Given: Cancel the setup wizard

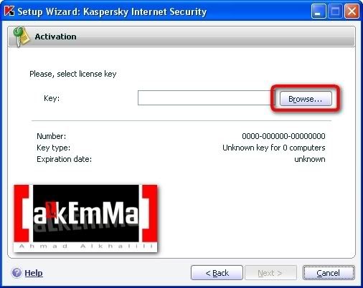Looking at the screenshot, I should point(329,272).
